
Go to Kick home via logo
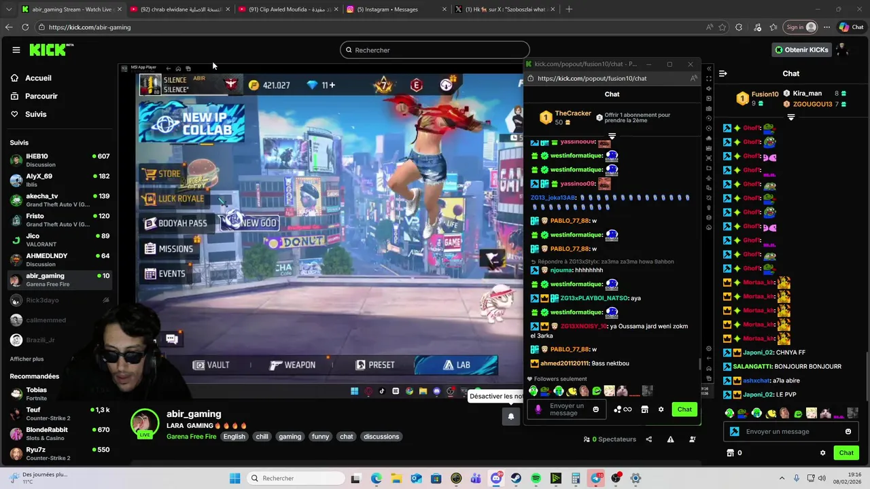pos(51,50)
